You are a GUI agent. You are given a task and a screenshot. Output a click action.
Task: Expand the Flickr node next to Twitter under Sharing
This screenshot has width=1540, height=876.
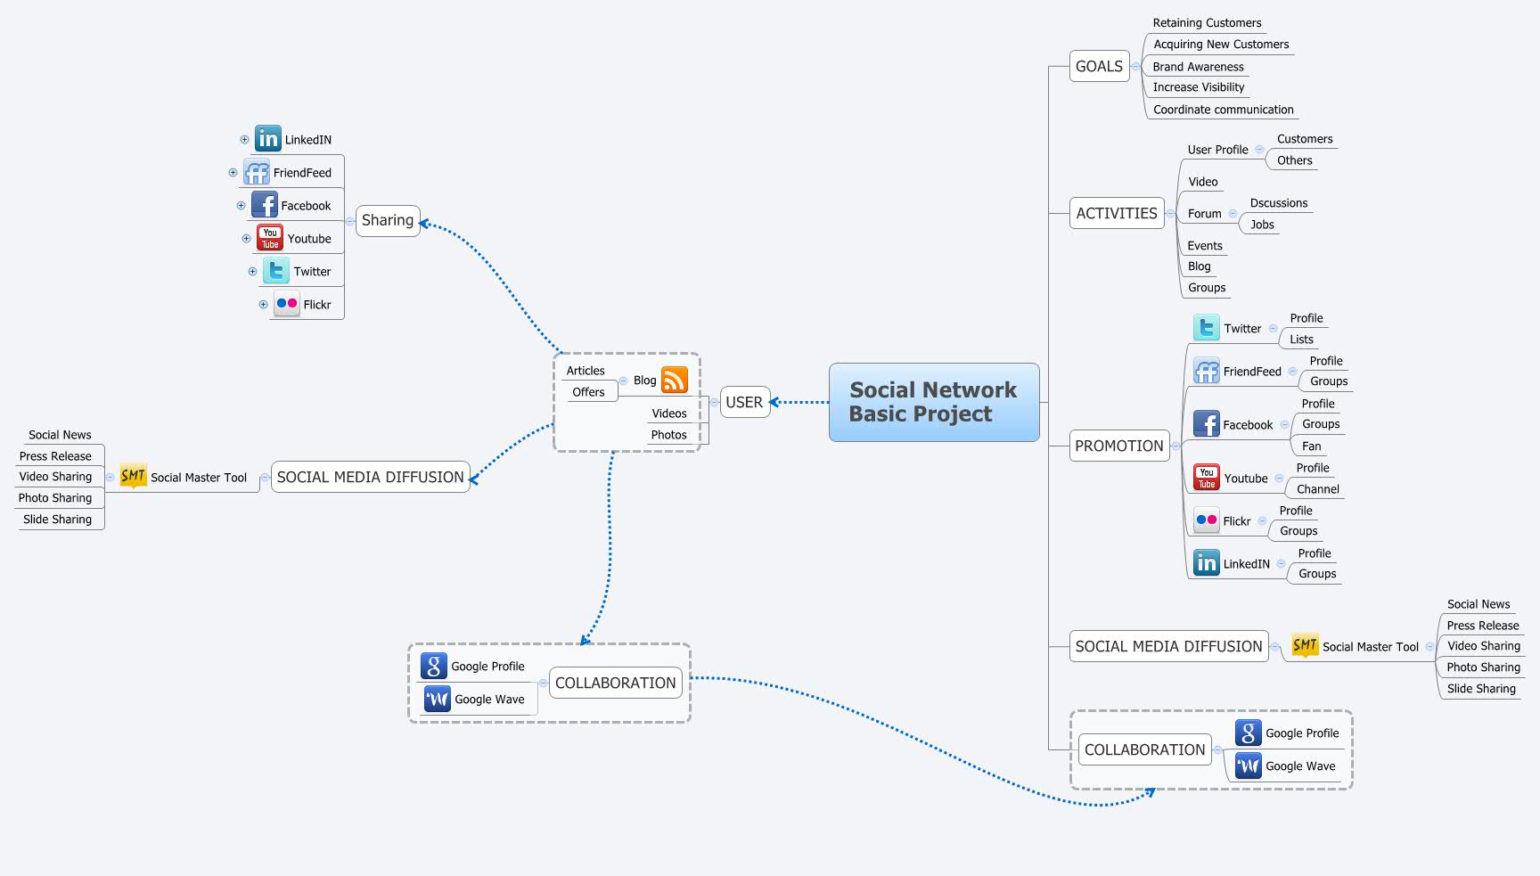coord(264,304)
